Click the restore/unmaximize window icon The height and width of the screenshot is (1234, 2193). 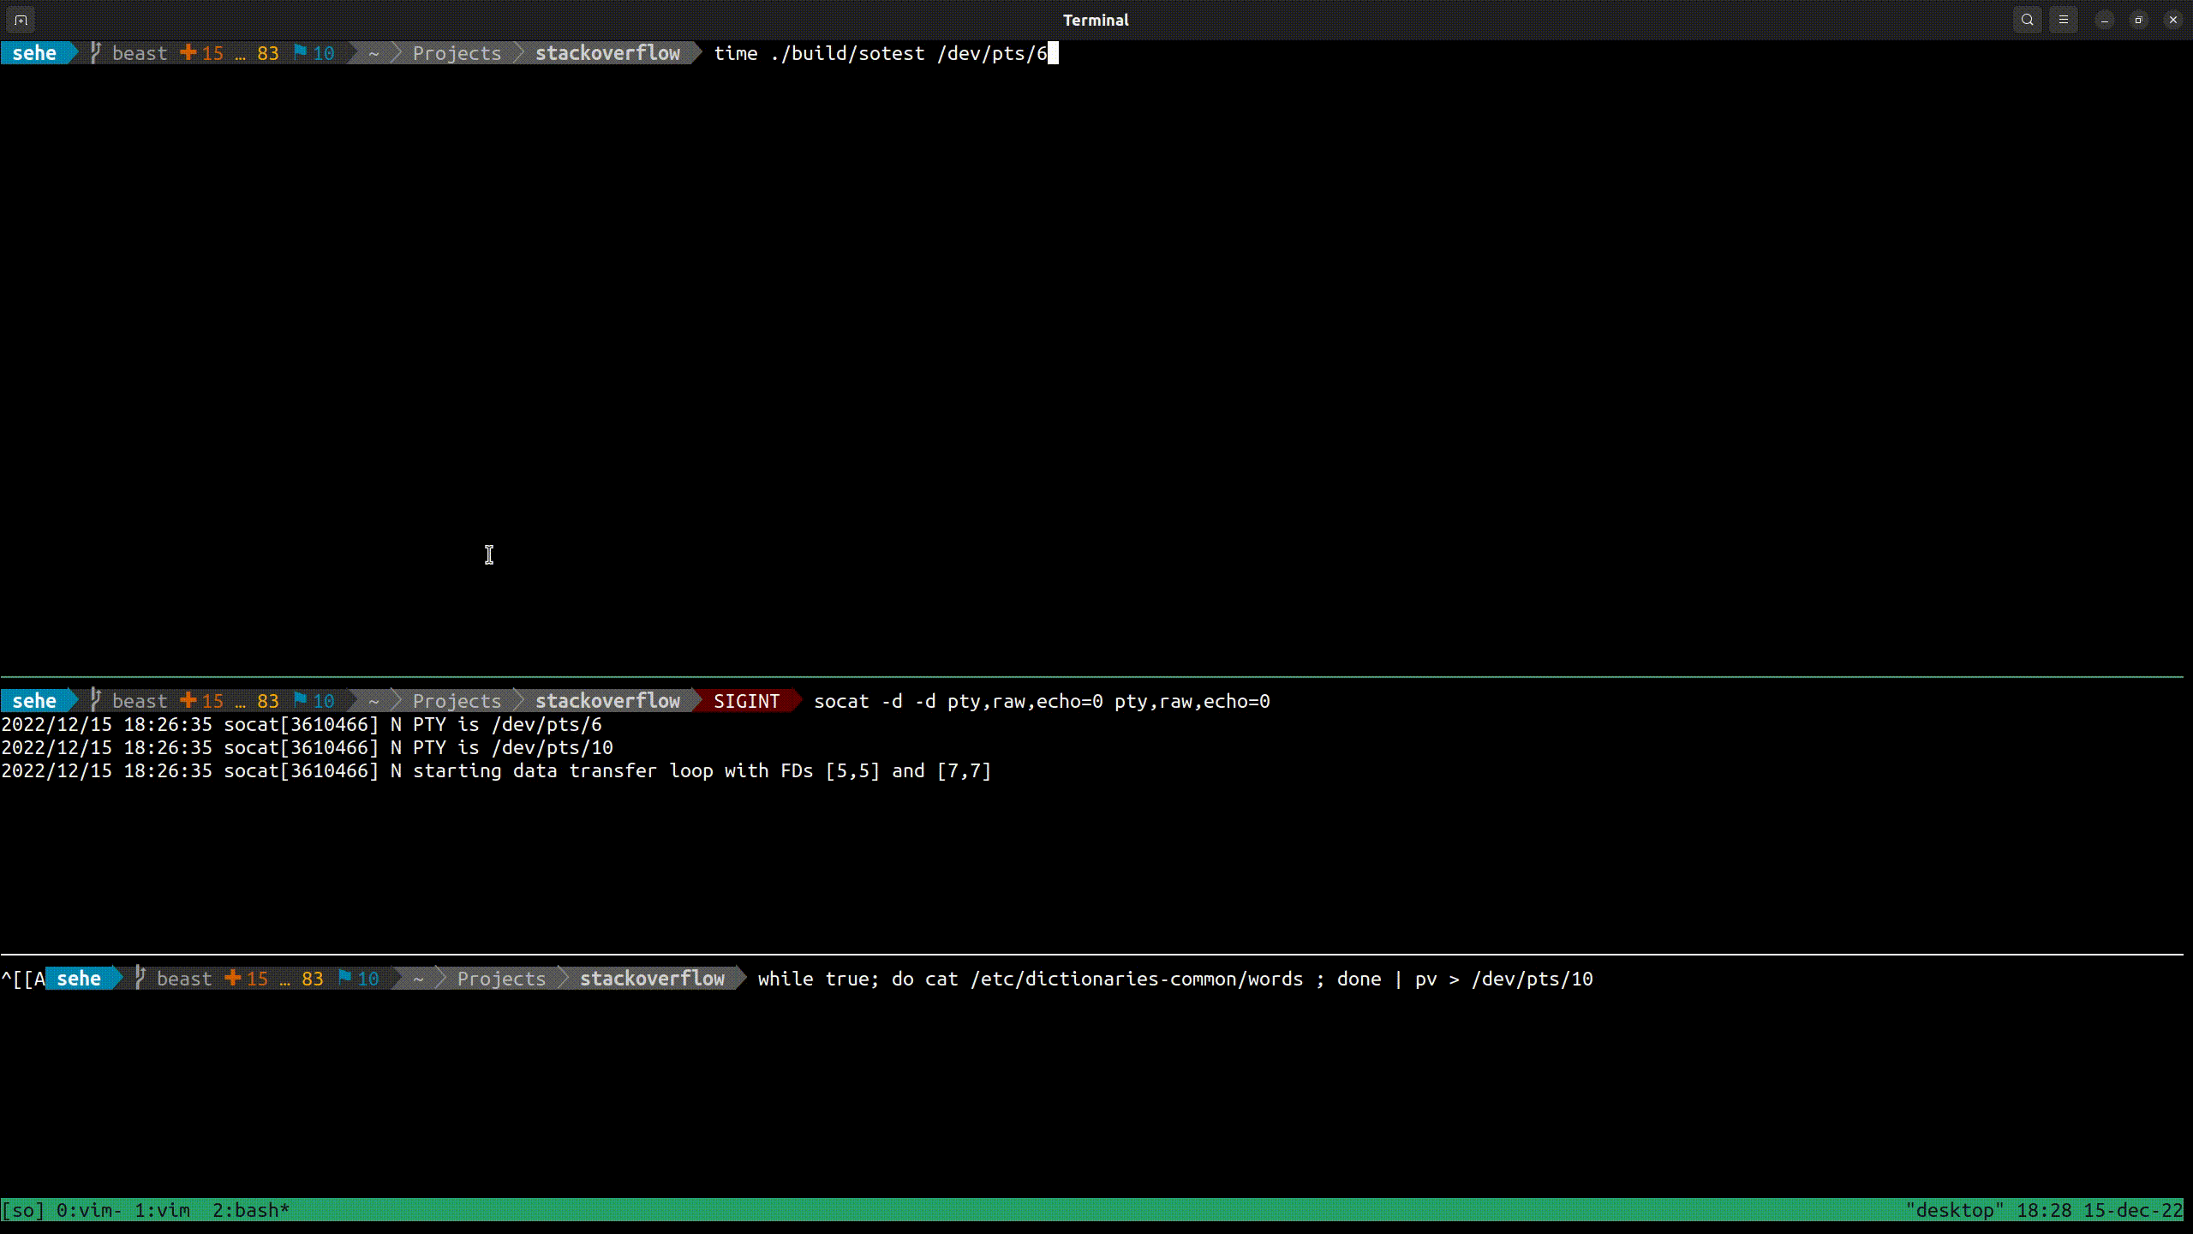(2139, 20)
